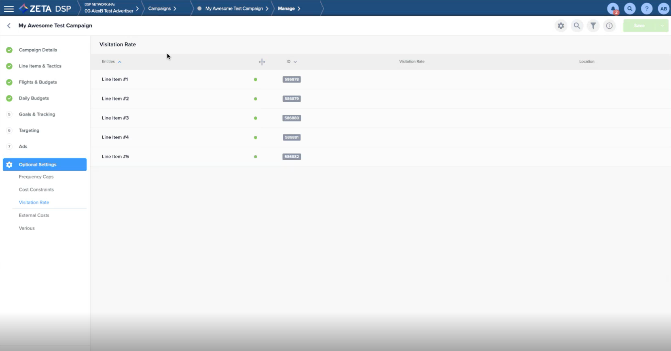Open Frequency Caps settings
This screenshot has height=351, width=671.
(x=36, y=177)
